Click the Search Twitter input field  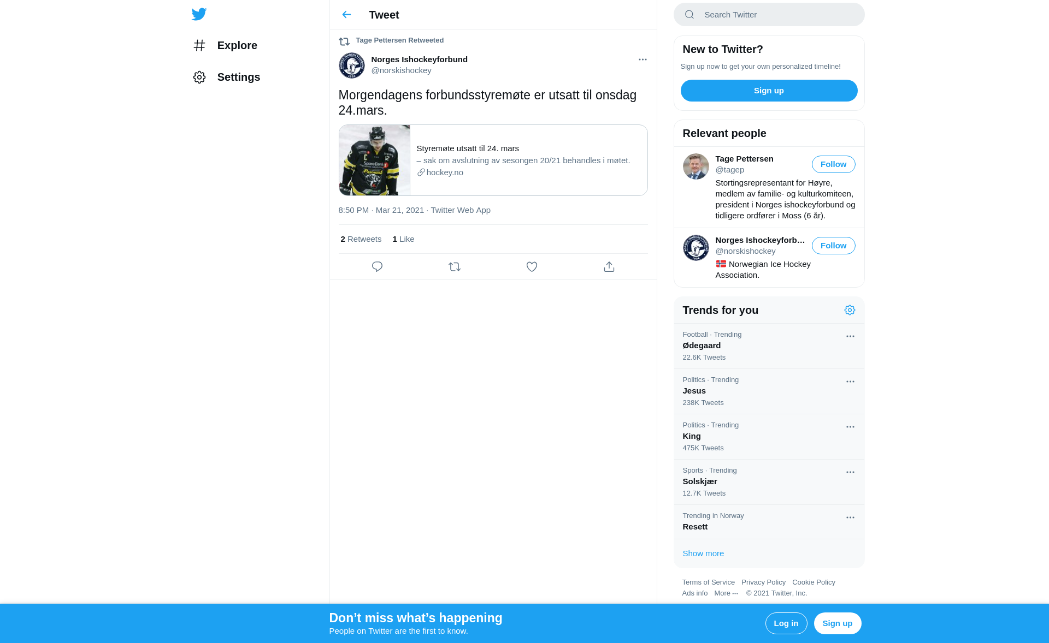pos(769,15)
